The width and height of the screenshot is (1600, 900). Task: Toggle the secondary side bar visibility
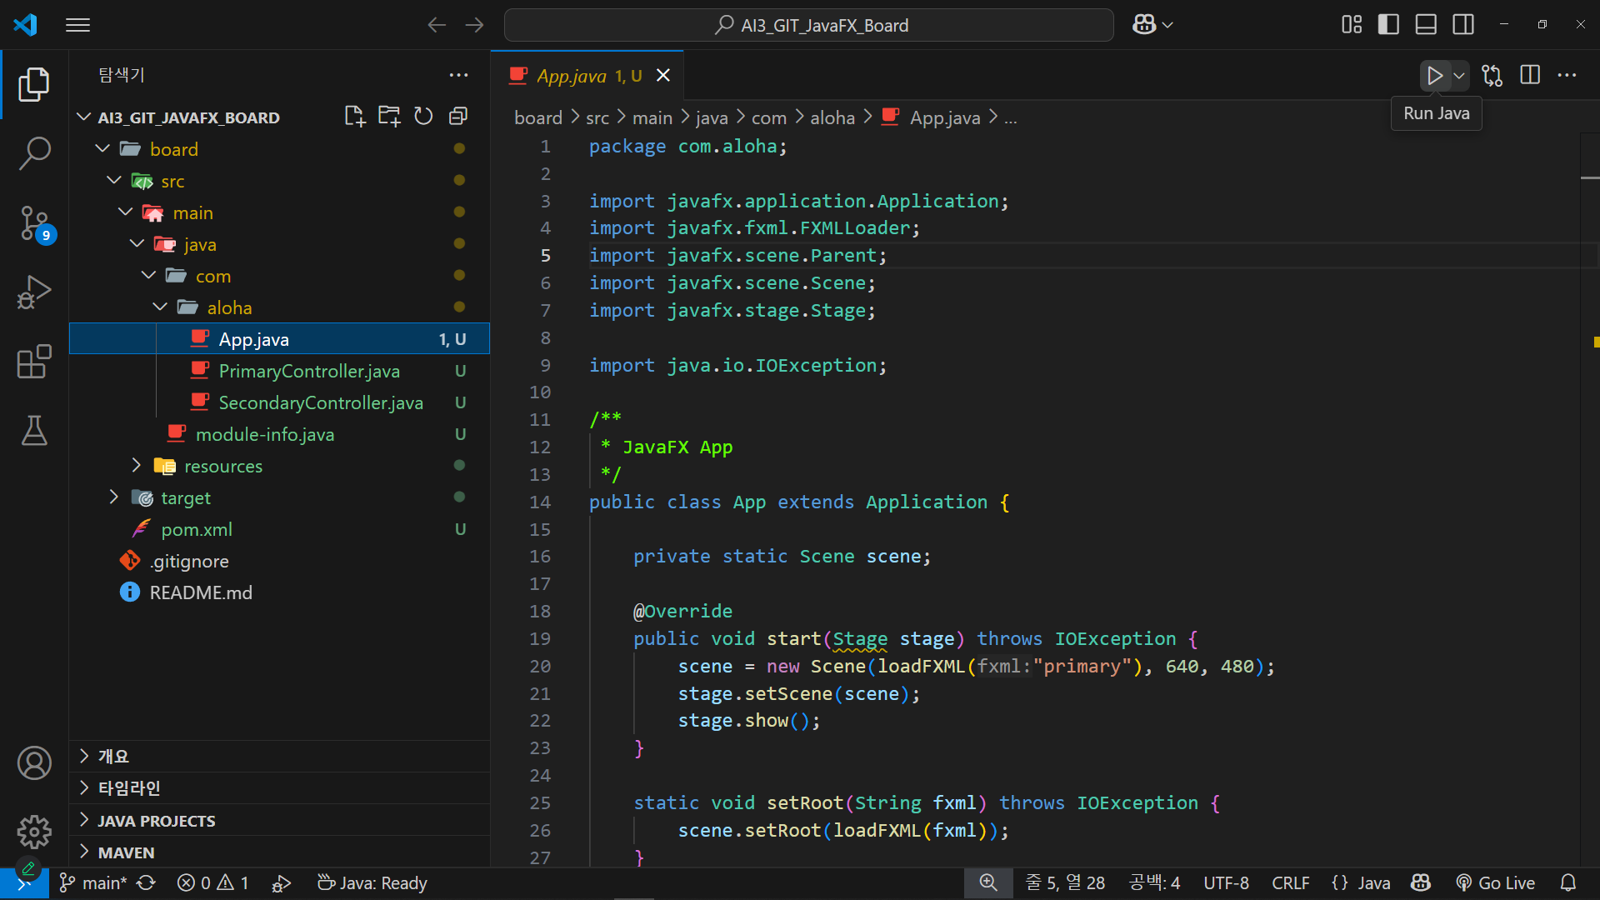tap(1463, 25)
